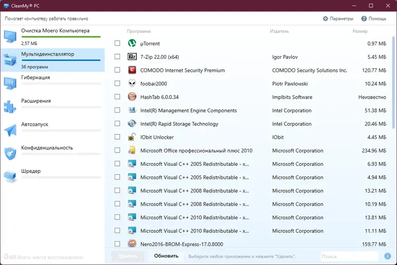
Task: Click the µTorrent program icon
Action: click(x=132, y=44)
